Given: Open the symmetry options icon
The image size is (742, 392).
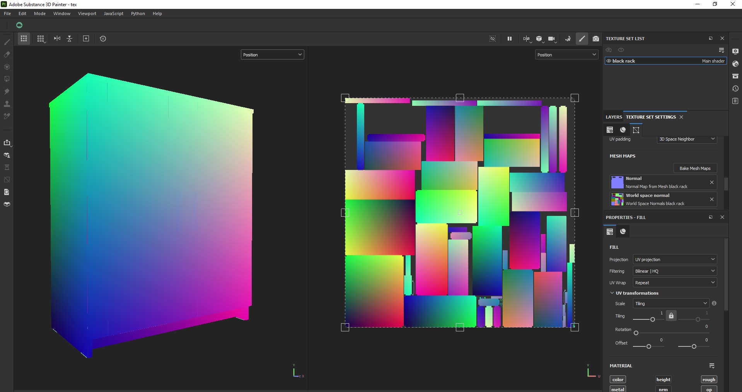Looking at the screenshot, I should [x=527, y=39].
